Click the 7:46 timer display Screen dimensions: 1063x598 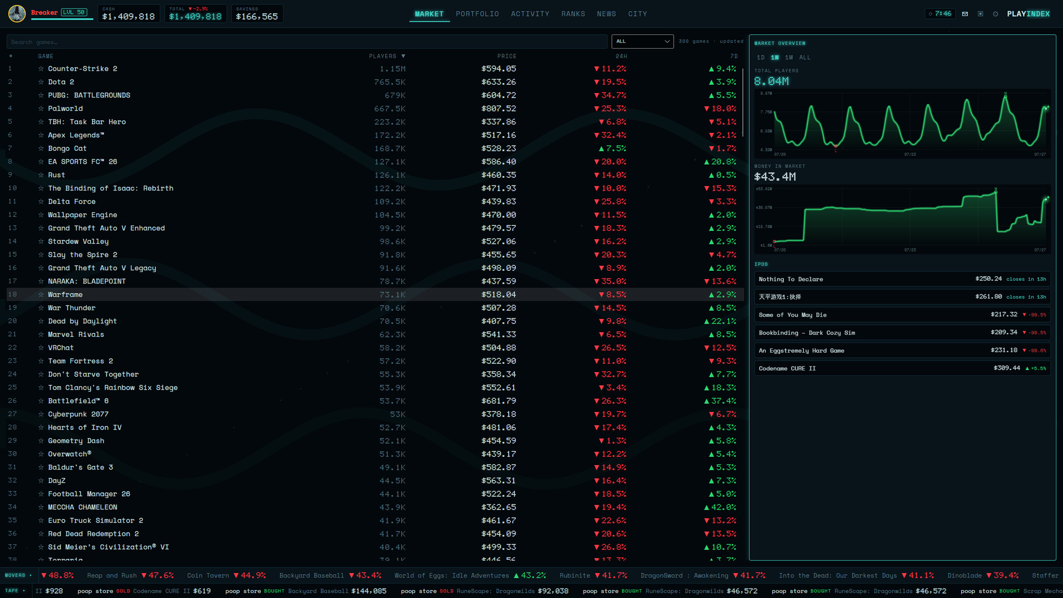[940, 14]
